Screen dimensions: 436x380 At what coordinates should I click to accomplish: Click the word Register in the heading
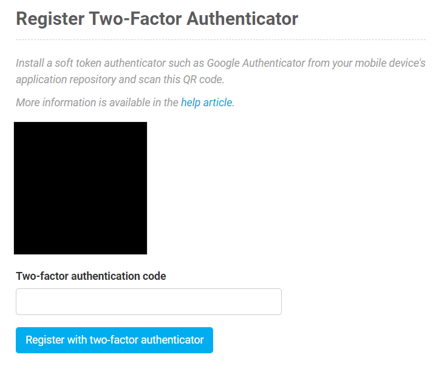[x=50, y=19]
